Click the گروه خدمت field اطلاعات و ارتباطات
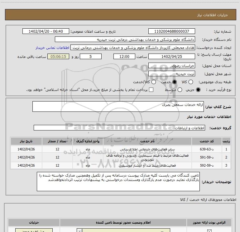The width and height of the screenshot is (240, 232). [x=119, y=128]
